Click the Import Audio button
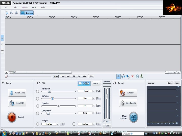 point(17,93)
